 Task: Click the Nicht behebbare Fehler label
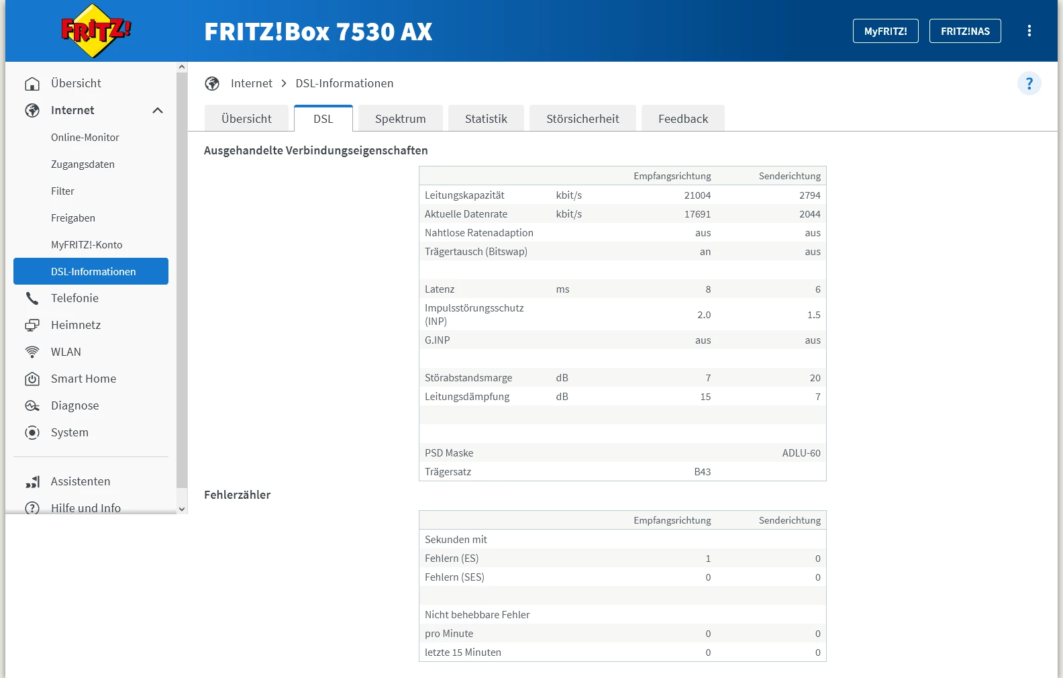[477, 614]
